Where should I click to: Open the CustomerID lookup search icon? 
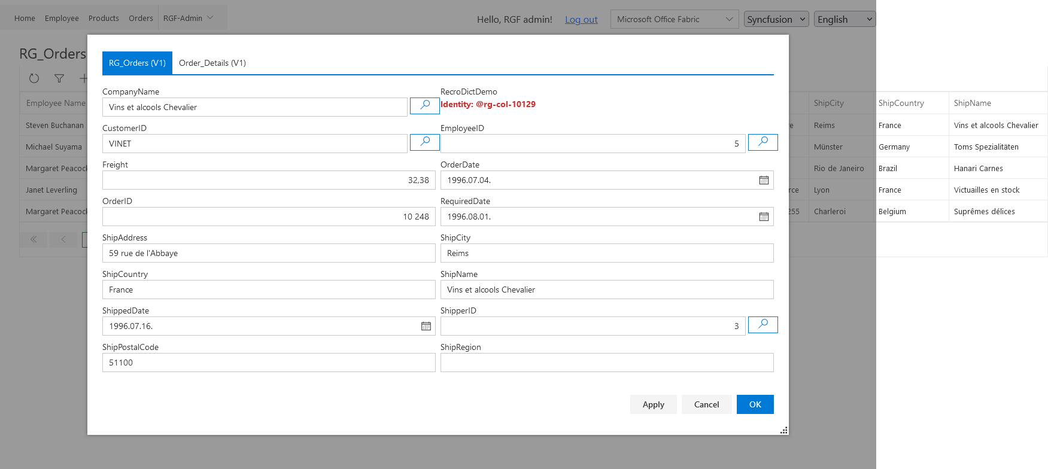[424, 142]
